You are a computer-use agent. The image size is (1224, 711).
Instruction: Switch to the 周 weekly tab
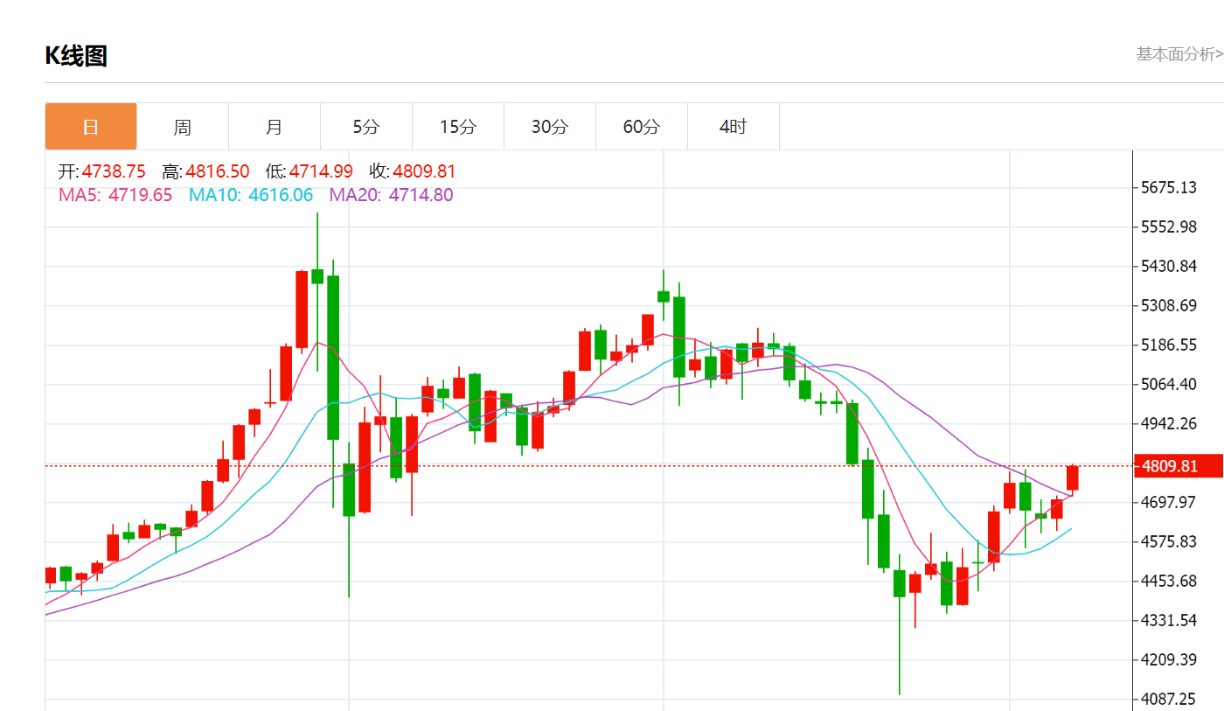pos(182,127)
